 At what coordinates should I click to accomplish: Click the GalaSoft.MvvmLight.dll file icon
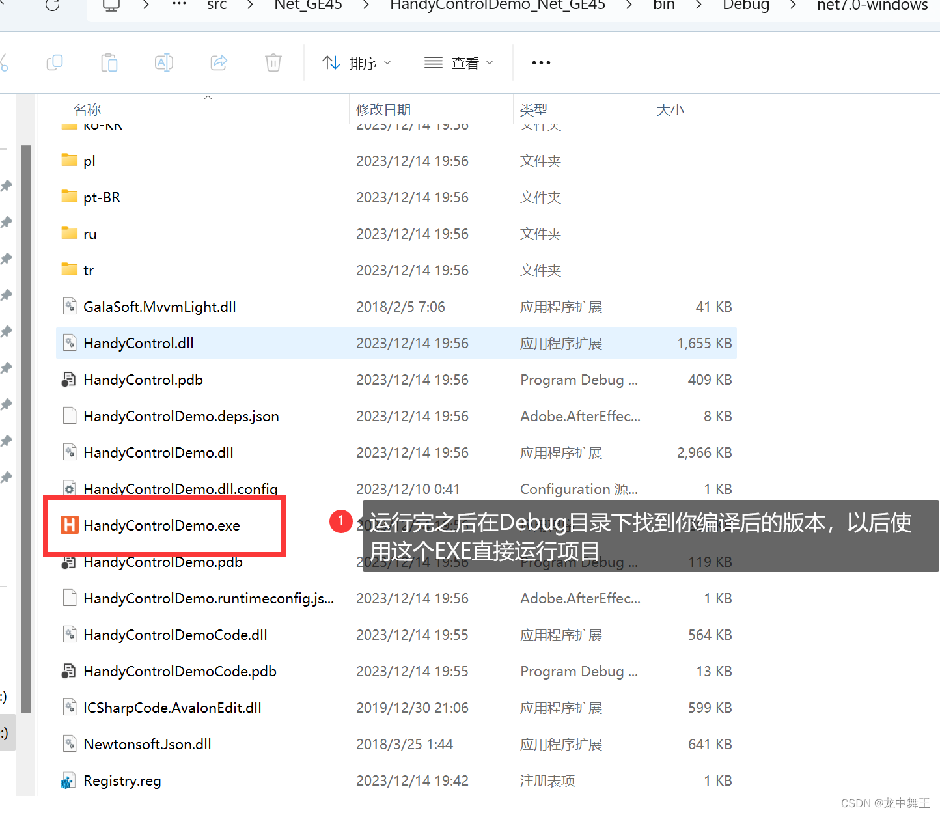click(x=70, y=306)
